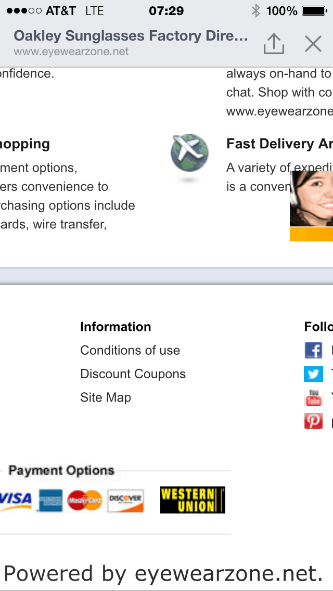Tap the Facebook follow icon
This screenshot has height=591, width=333.
[313, 350]
